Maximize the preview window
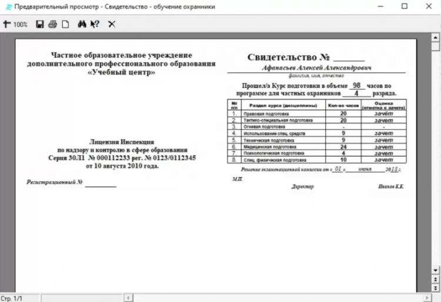This screenshot has width=441, height=302. (405, 6)
